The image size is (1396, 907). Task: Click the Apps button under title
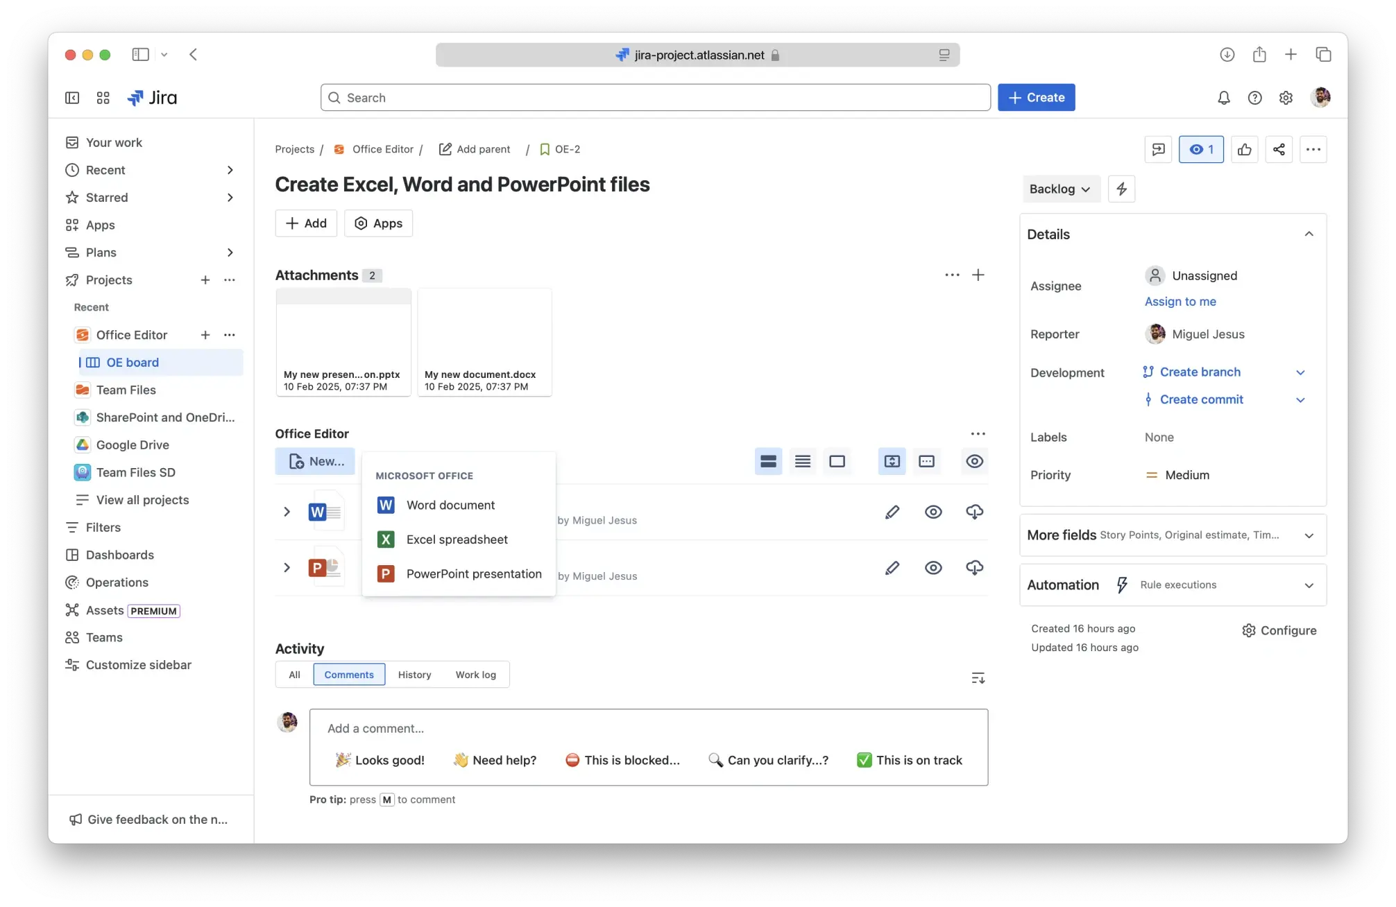point(378,223)
